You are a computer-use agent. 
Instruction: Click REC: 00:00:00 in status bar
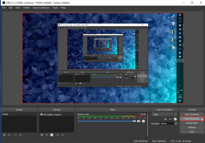(159, 141)
